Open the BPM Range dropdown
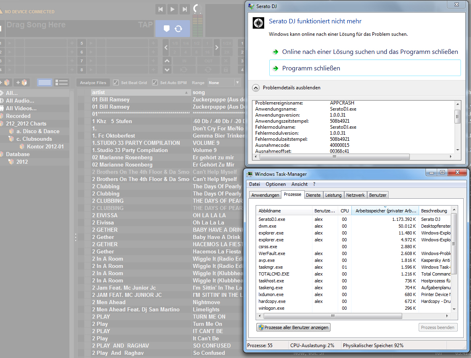The height and width of the screenshot is (358, 471). pos(224,82)
